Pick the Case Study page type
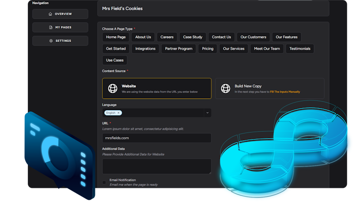Screen dimensions: 360x217 [193, 37]
